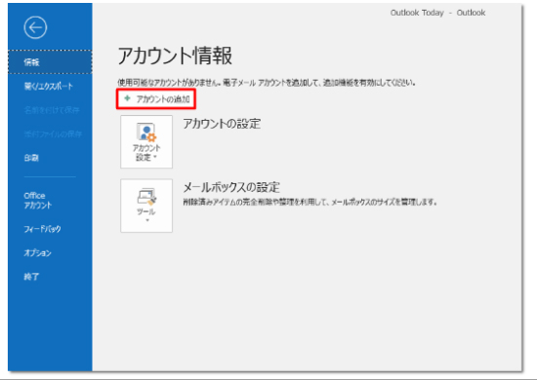Image resolution: width=537 pixels, height=380 pixels.
Task: Click the アカウントの追加 button
Action: [156, 98]
